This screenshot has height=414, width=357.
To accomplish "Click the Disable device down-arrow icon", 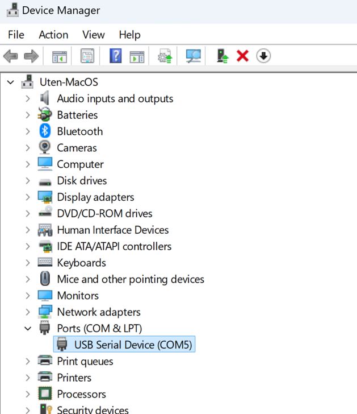I will coord(263,56).
